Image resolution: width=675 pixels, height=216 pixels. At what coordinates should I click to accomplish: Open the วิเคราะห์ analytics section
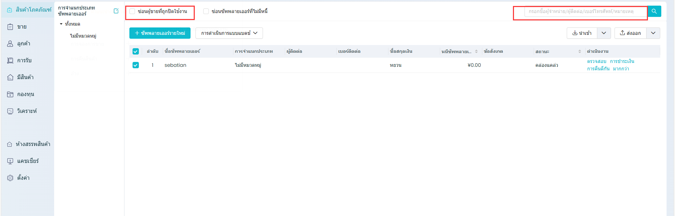point(27,111)
